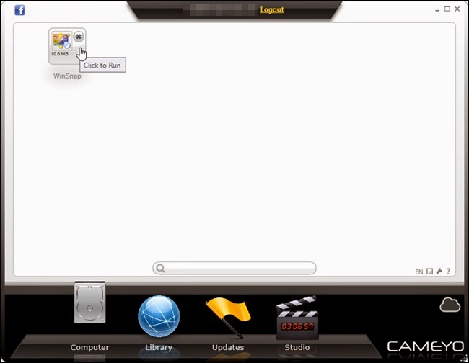Open help with the question mark
The image size is (469, 363).
coord(448,271)
